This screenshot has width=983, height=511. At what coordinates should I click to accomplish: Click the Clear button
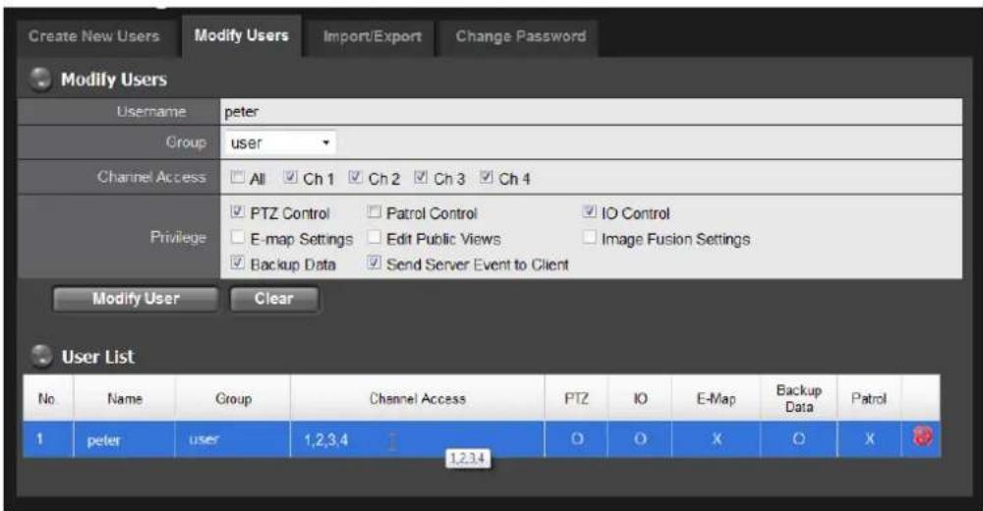[274, 299]
